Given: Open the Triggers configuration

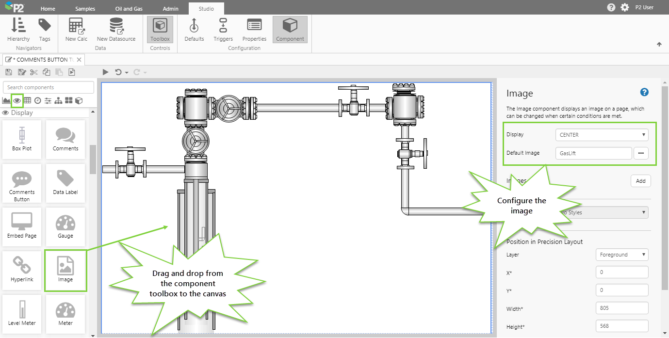Looking at the screenshot, I should tap(223, 30).
